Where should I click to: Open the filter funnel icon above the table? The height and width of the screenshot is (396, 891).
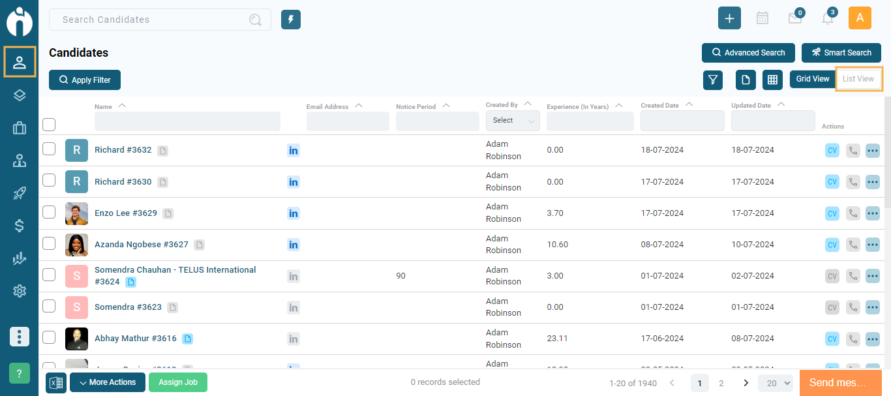coord(712,80)
